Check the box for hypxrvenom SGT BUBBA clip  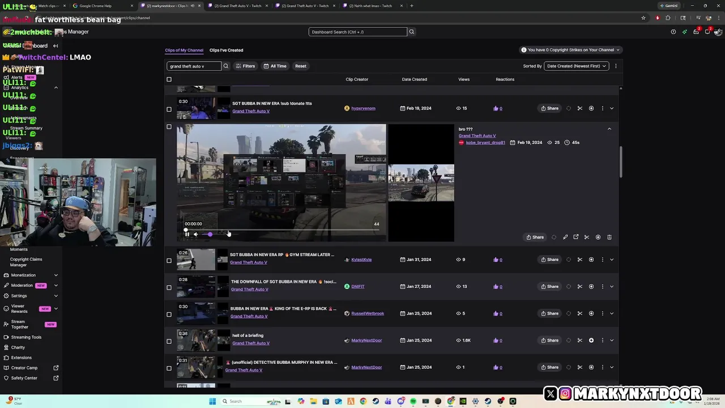[169, 109]
